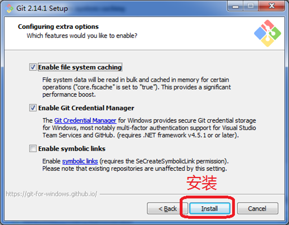Click the SeCreateSymbolicLink permission description text
The width and height of the screenshot is (289, 225).
[135, 165]
